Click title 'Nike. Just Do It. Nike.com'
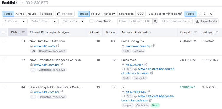The height and width of the screenshot is (109, 222). click(47, 41)
